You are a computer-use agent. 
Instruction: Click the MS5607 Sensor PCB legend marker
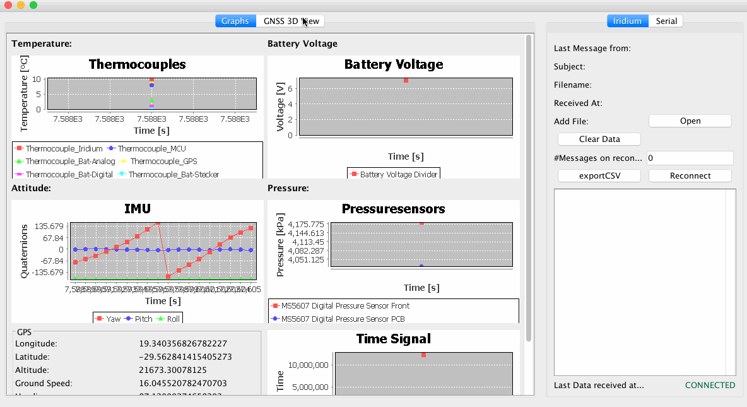[275, 319]
